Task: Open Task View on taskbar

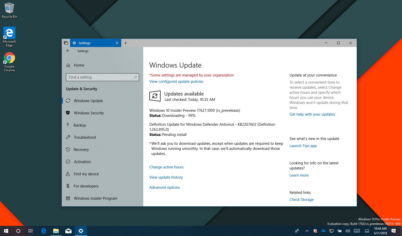Action: tap(31, 231)
